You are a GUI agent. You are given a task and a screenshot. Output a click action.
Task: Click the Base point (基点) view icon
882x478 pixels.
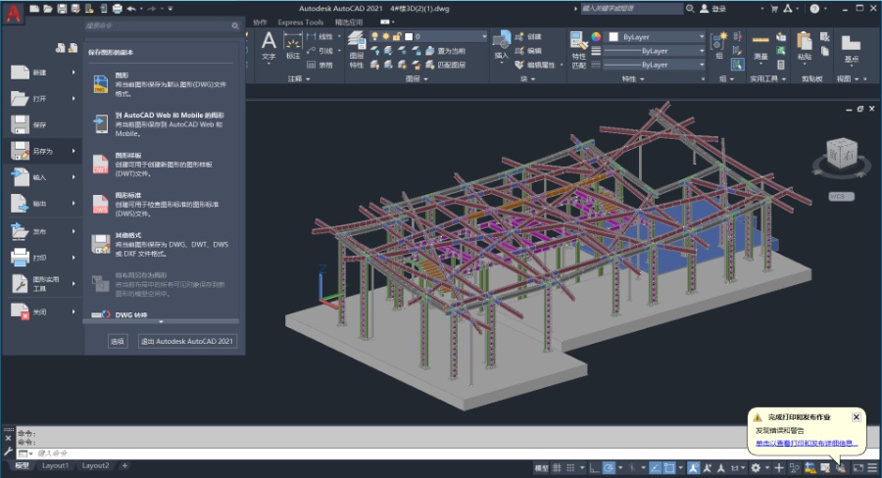(x=851, y=42)
